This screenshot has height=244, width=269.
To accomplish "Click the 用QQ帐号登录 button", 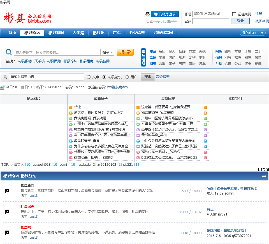I will [x=161, y=14].
